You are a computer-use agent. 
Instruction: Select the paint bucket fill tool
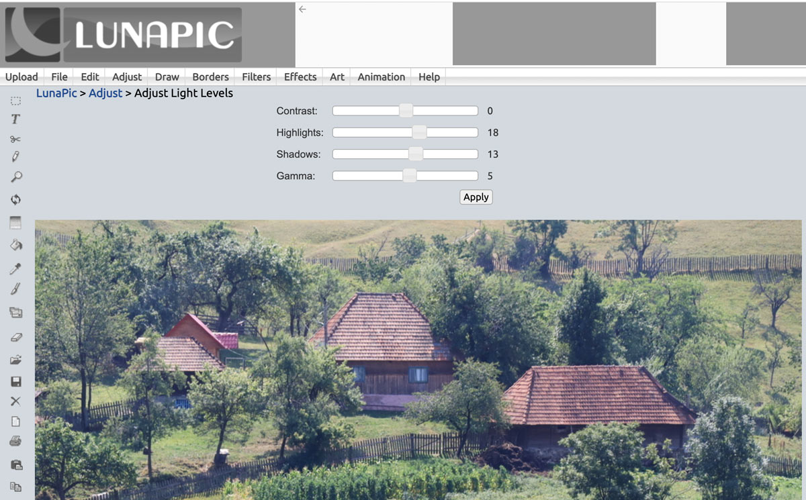(15, 245)
